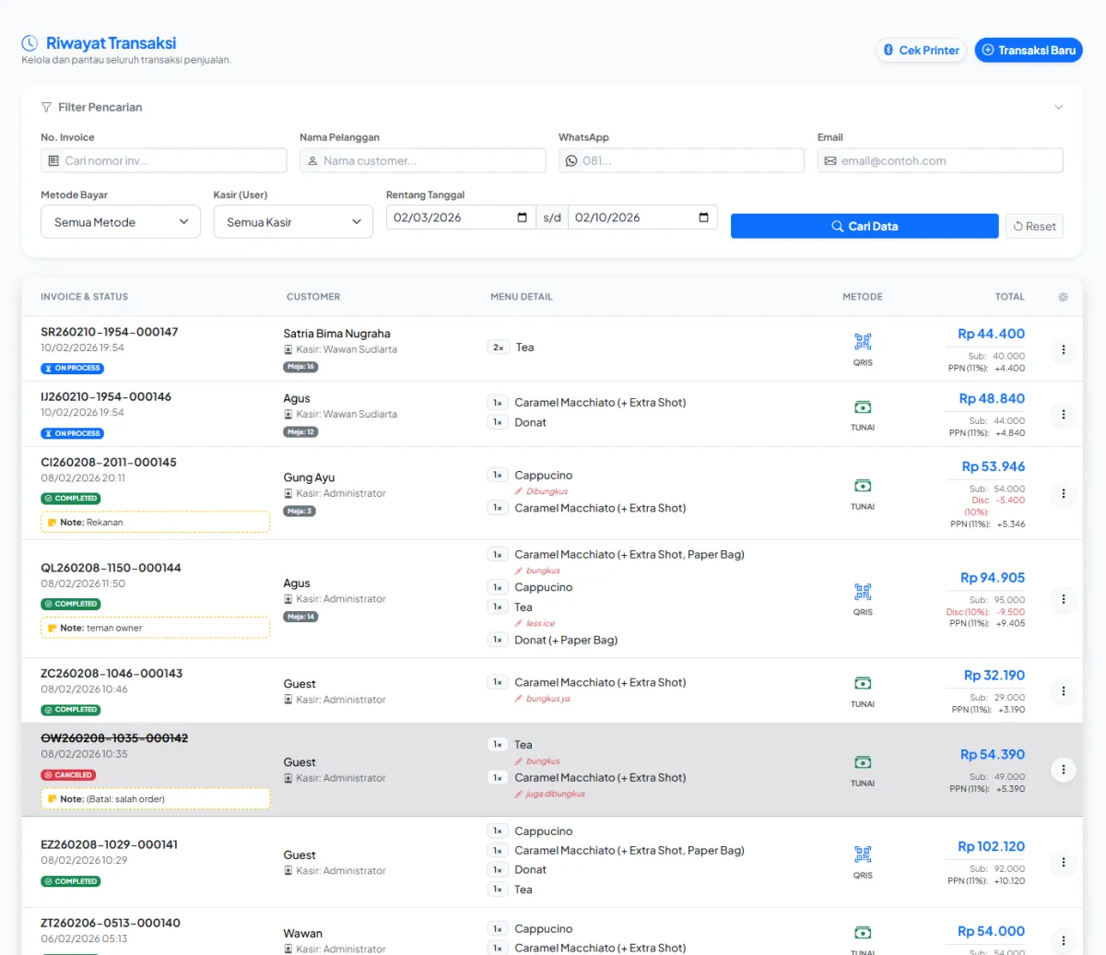Open three-dot menu for Rp 94.905 transaction
The height and width of the screenshot is (955, 1106).
click(1063, 599)
